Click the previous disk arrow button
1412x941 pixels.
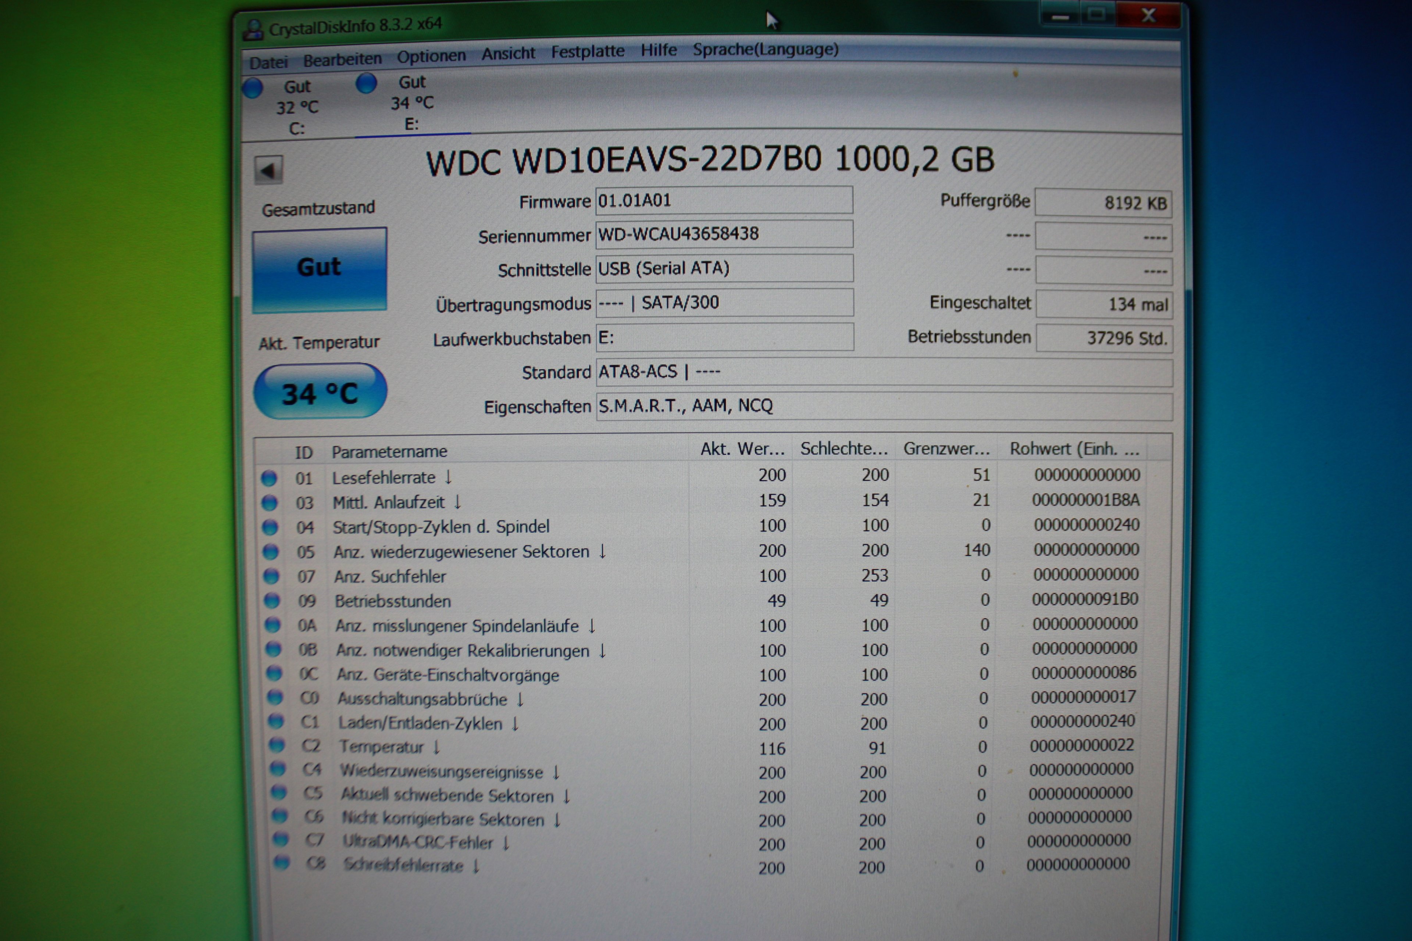[x=268, y=171]
